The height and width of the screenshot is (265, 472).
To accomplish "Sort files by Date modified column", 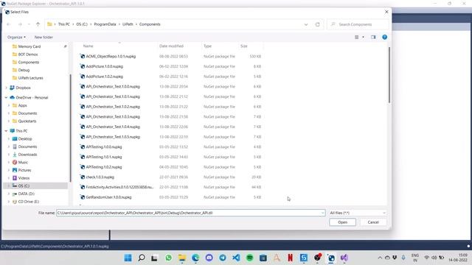I will coord(171,46).
